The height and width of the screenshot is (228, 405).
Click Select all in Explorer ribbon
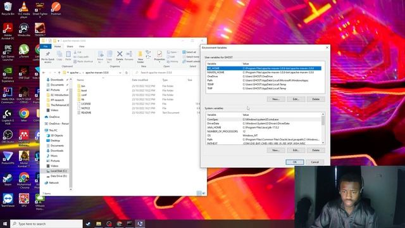pos(189,52)
